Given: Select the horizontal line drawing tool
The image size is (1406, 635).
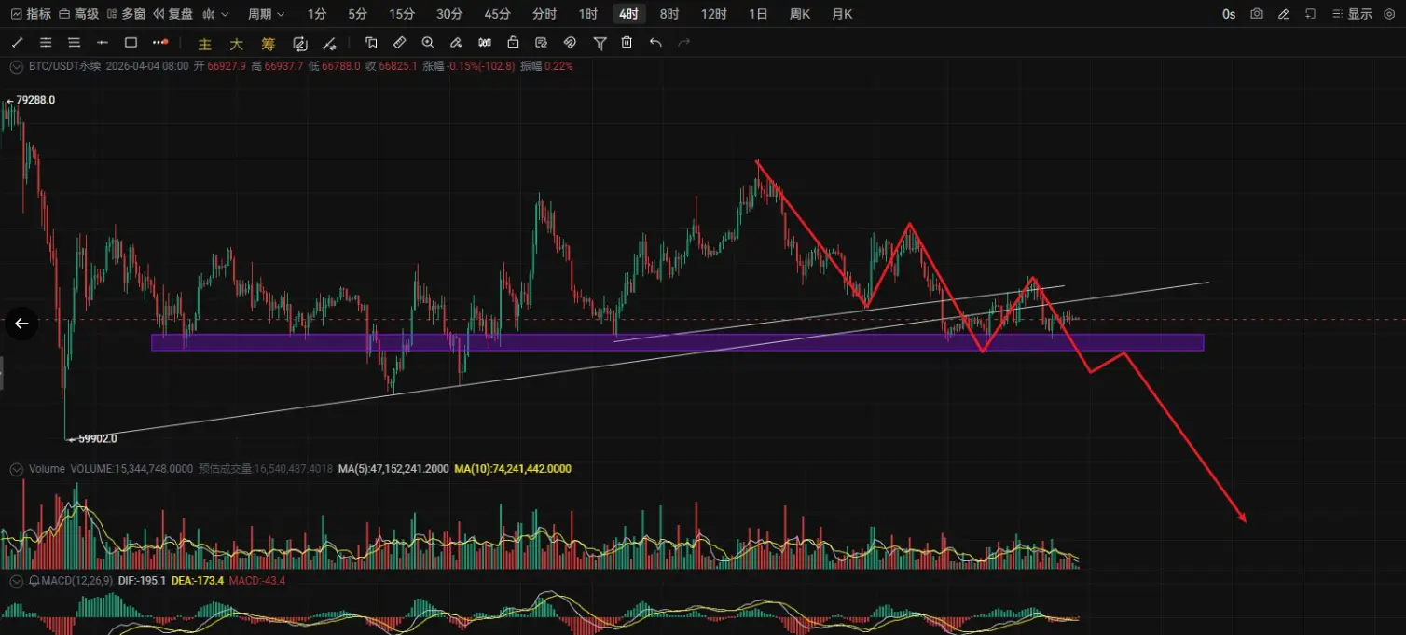Looking at the screenshot, I should pos(103,43).
